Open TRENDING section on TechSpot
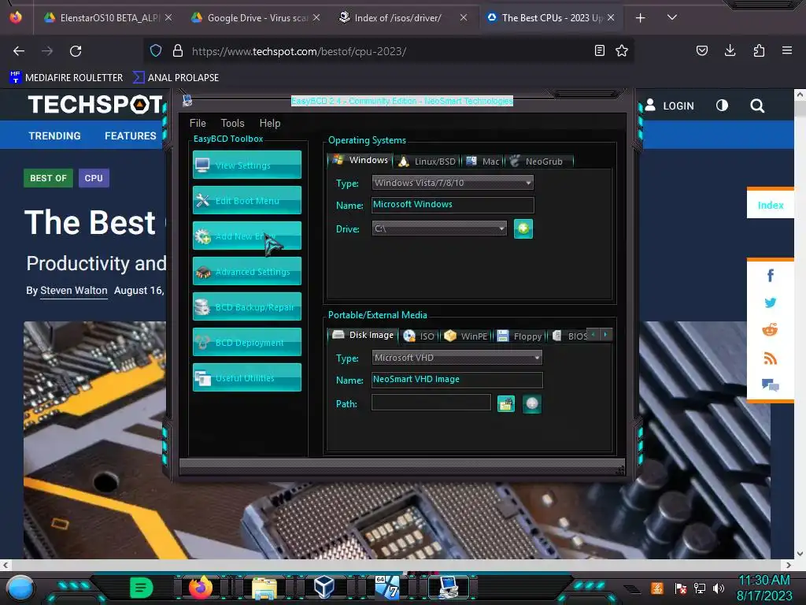 (54, 135)
